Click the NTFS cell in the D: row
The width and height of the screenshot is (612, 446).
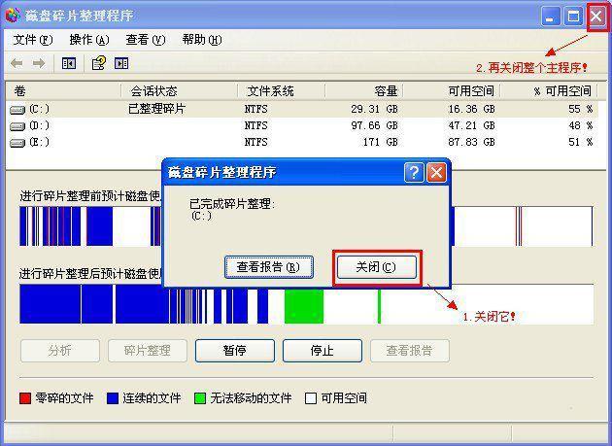click(256, 125)
